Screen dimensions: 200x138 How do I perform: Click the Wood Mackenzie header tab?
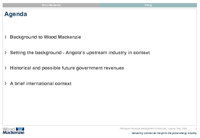[51, 5]
